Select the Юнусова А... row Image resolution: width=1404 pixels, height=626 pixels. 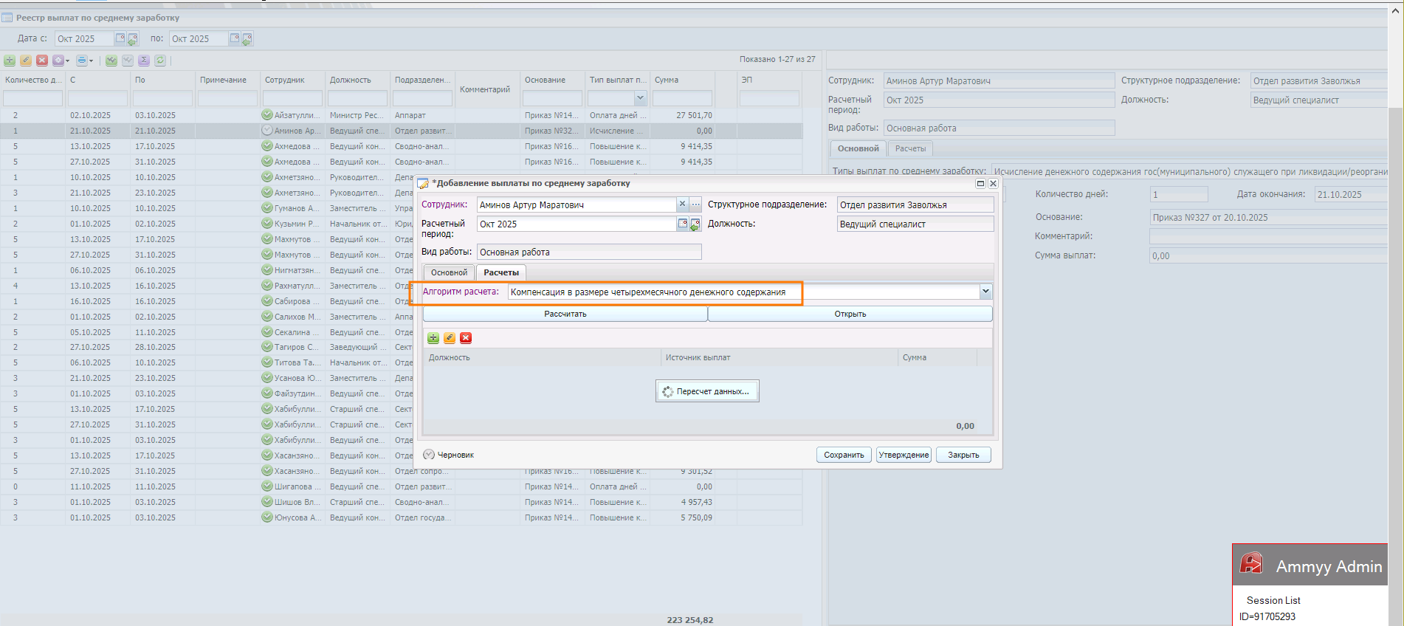[402, 517]
